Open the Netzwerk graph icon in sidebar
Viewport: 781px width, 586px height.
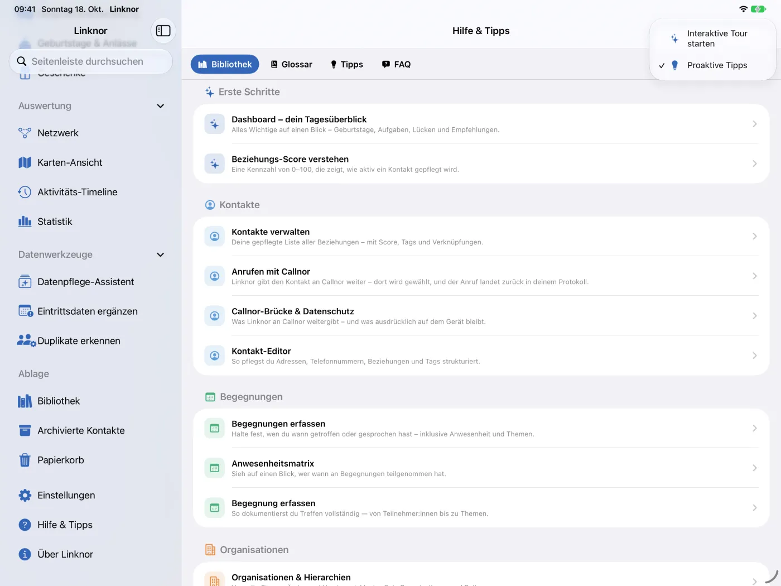point(25,133)
